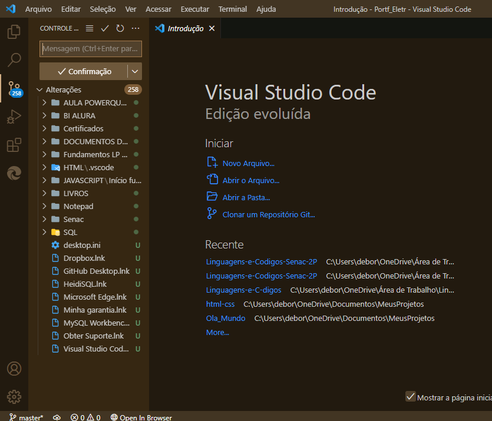Uncheck 'Mostrar a página inicial' checkbox
This screenshot has width=492, height=421.
[x=411, y=397]
